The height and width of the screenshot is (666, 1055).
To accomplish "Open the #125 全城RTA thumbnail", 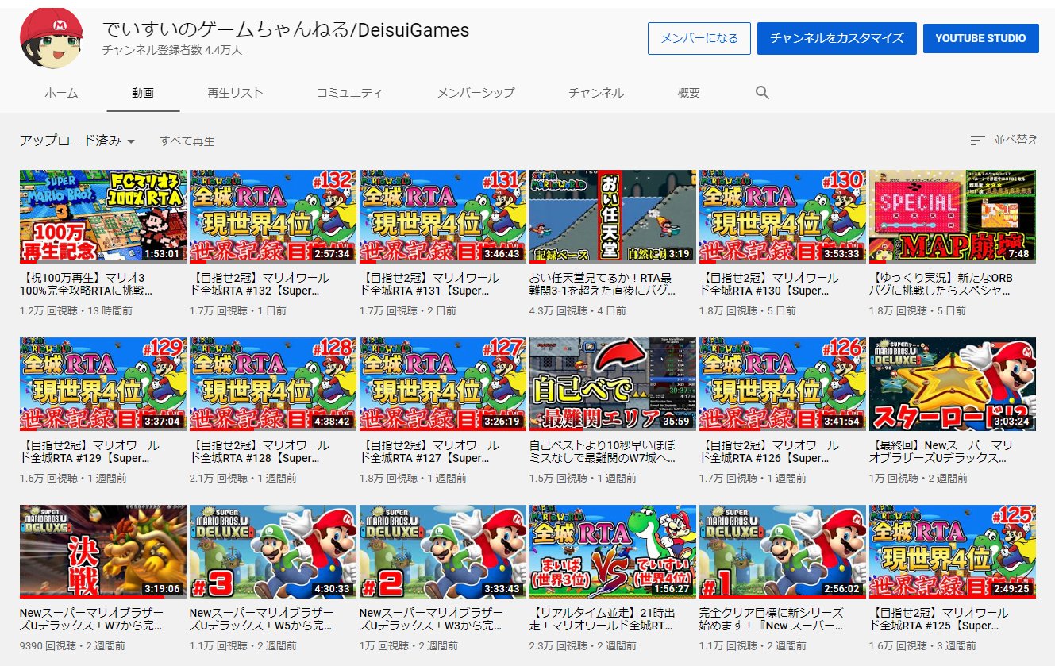I will 953,552.
